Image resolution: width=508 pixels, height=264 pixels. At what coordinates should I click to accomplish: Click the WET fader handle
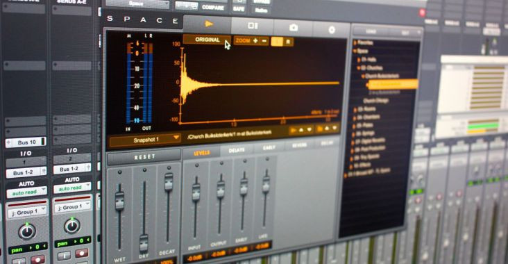[119, 200]
